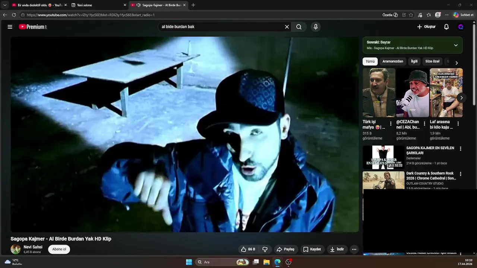Mute the Sagopa Kajmer tab speaker icon
Viewport: 477px width, 268px height.
coord(139,5)
